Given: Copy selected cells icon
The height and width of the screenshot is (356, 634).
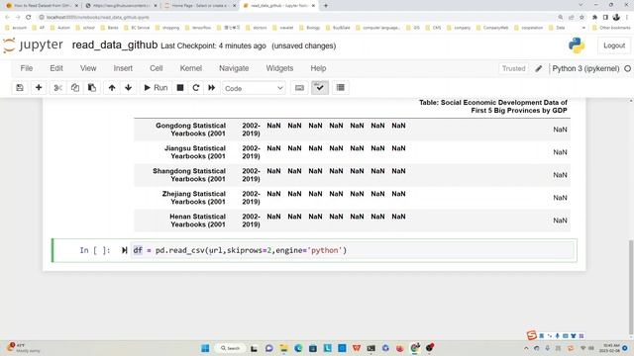Looking at the screenshot, I should pos(75,88).
